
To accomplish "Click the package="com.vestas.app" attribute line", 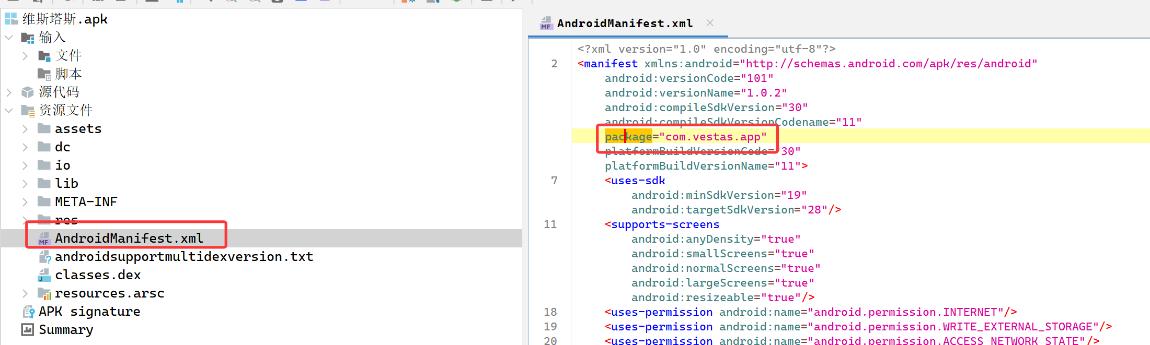I will click(686, 137).
